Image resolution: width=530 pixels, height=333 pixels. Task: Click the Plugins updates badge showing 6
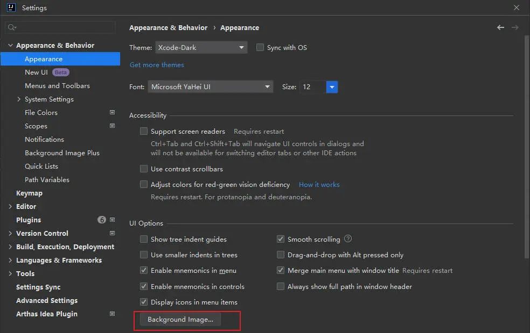point(102,220)
